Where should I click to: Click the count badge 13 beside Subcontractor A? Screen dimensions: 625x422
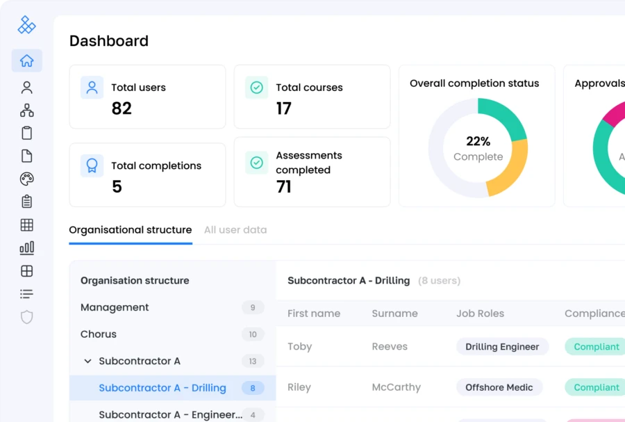point(253,362)
